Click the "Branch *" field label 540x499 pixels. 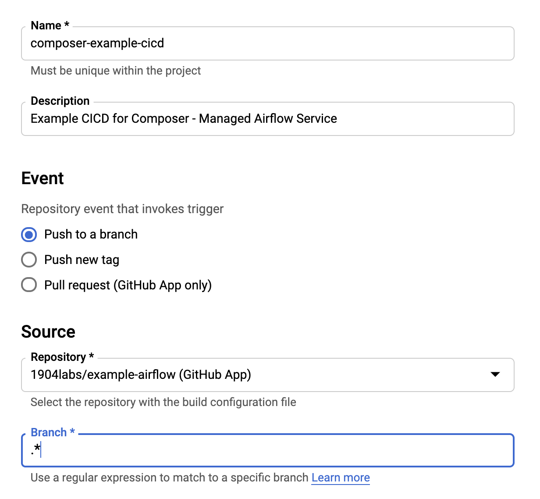53,432
